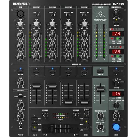The width and height of the screenshot is (137, 137).
Task: Click Channel 3 GAIN knob
Action: click(68, 24)
